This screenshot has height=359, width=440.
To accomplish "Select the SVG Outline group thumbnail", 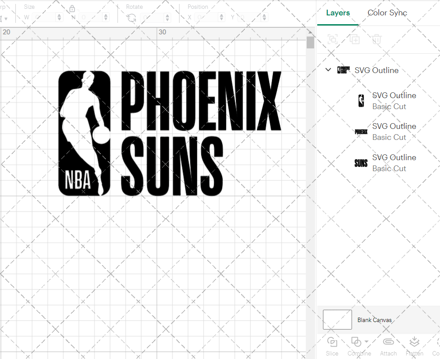I will pos(344,70).
